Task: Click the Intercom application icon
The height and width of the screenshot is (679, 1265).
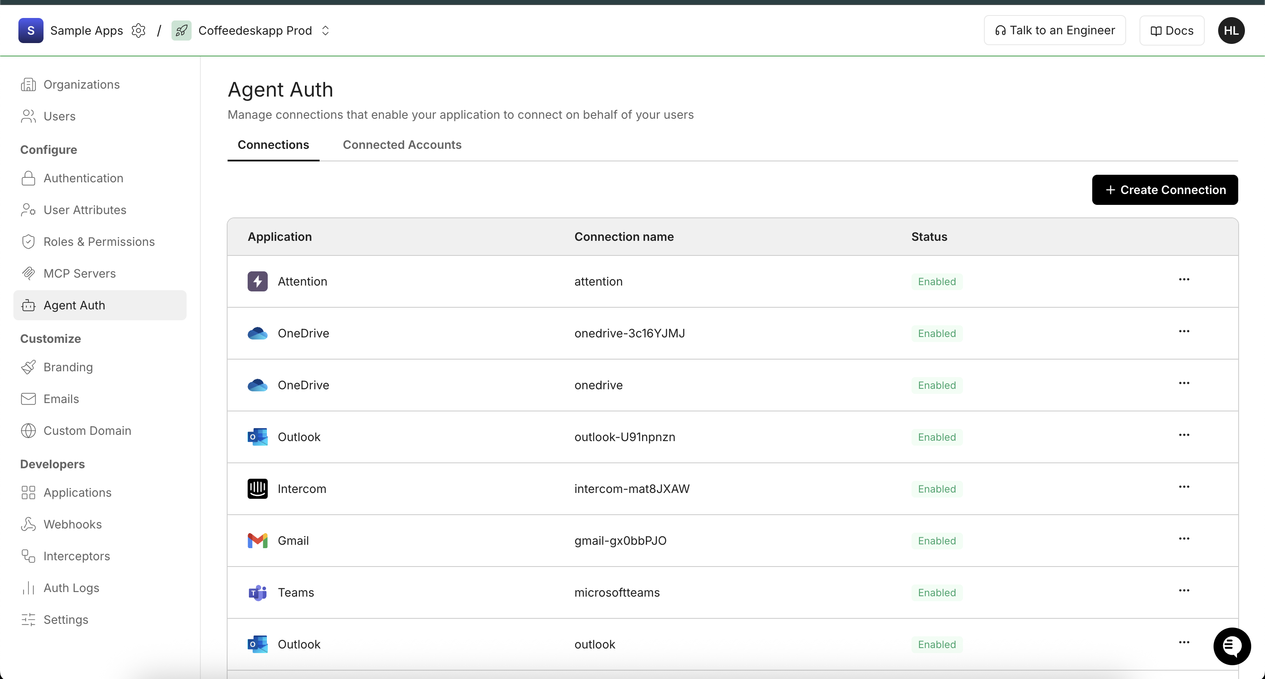Action: 257,488
